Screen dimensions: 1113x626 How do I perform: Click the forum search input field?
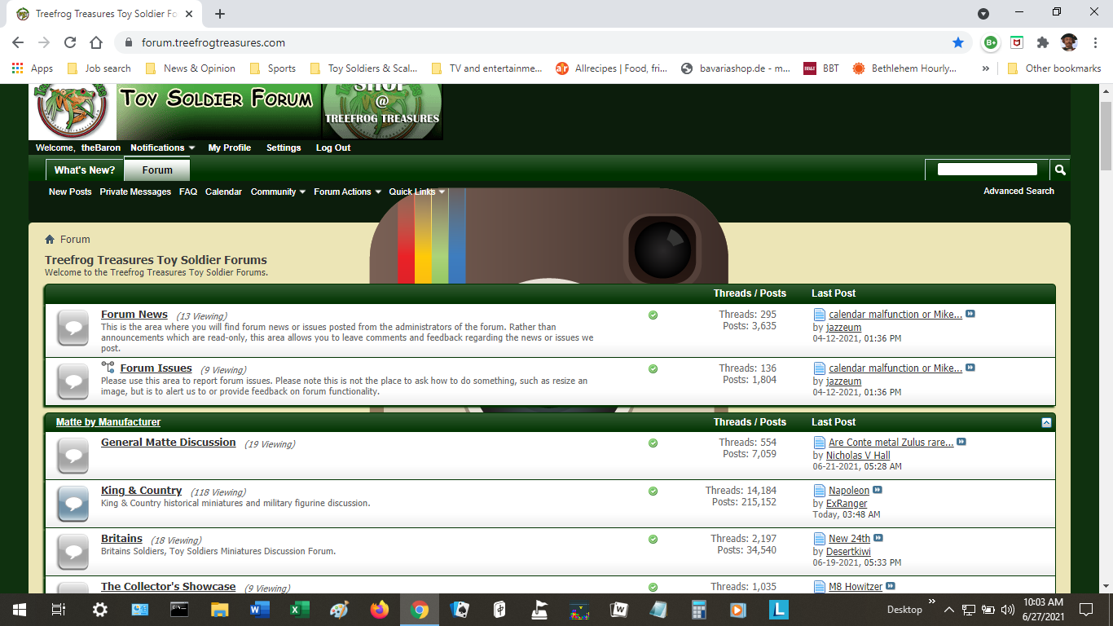tap(988, 170)
